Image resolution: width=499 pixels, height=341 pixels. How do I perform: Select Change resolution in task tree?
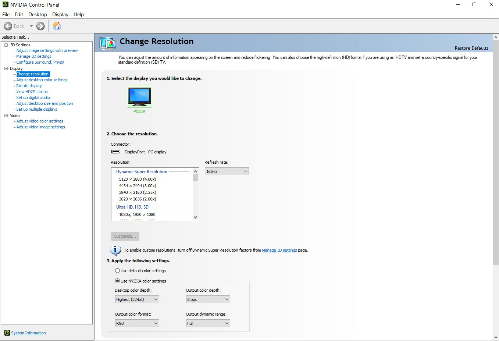coord(32,74)
